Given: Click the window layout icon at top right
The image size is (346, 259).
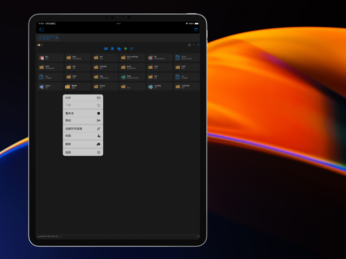Looking at the screenshot, I should click(x=196, y=30).
